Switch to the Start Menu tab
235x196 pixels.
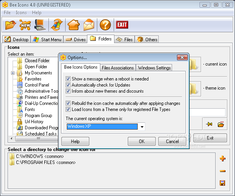pyautogui.click(x=47, y=39)
